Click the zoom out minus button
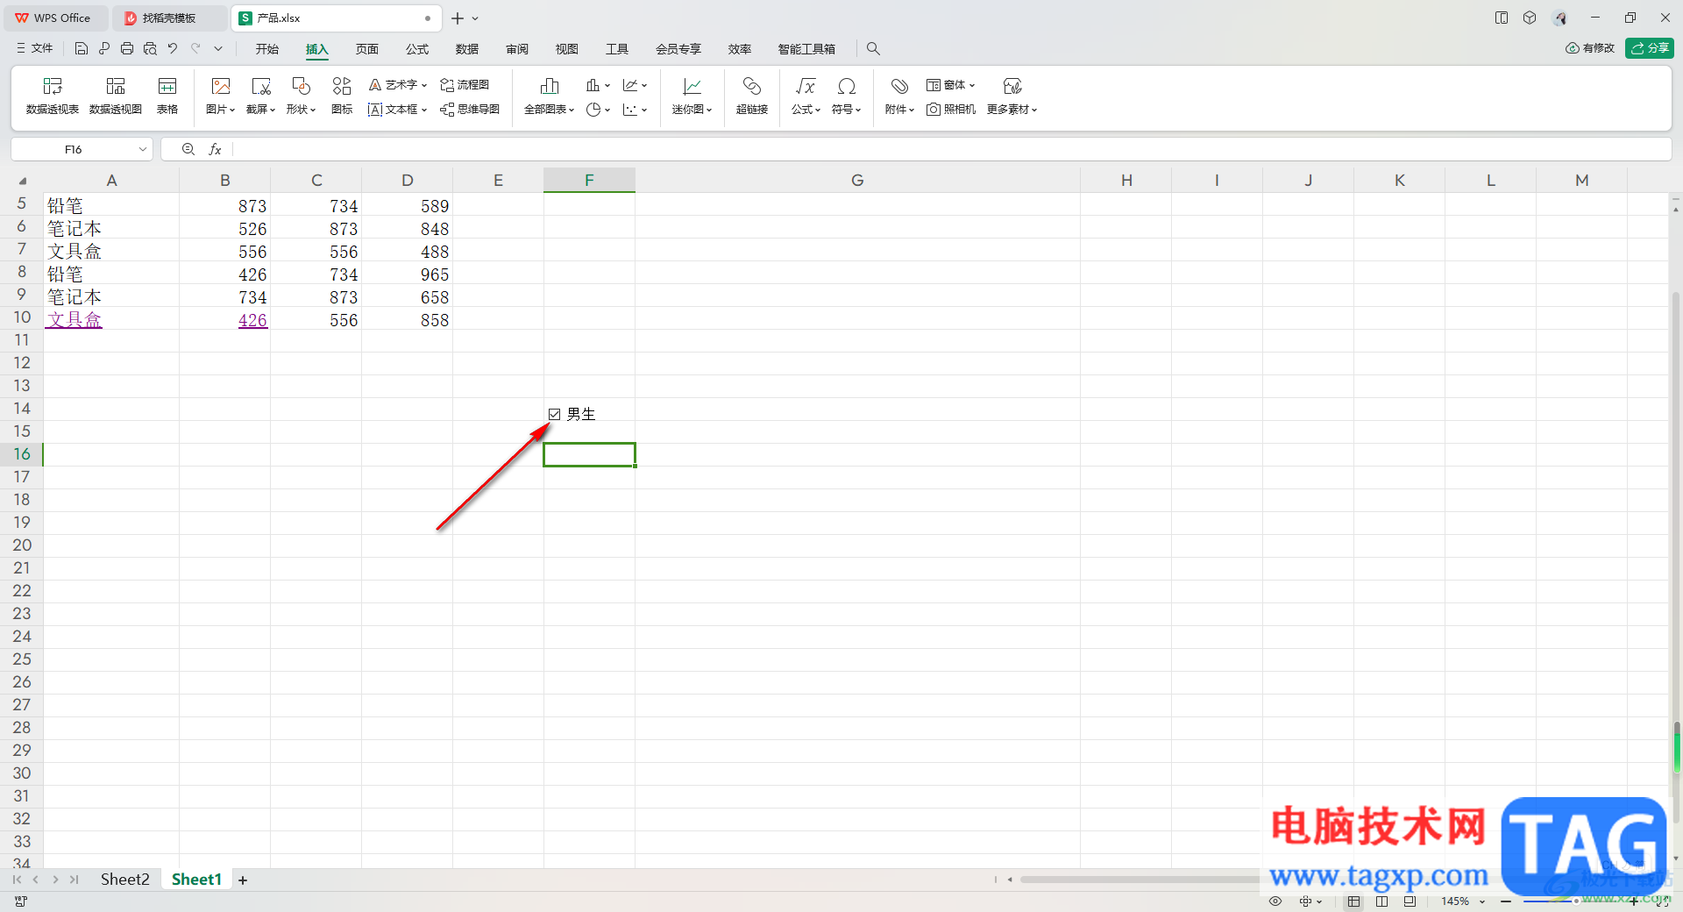Screen dimensions: 1683x912 click(x=1506, y=901)
